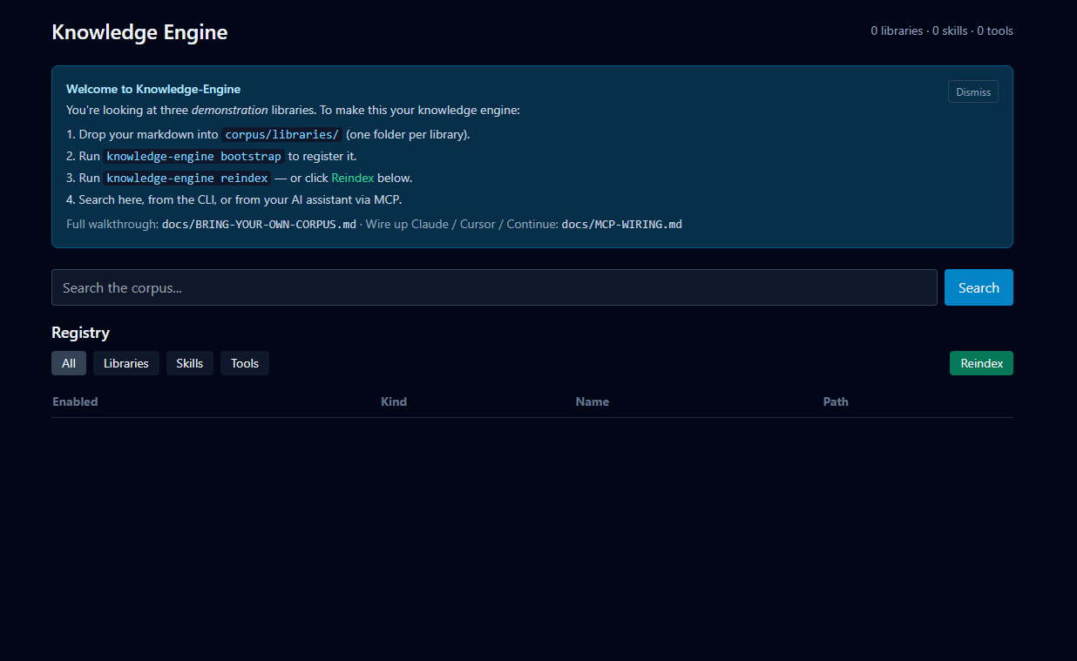Viewport: 1077px width, 661px height.
Task: Click the corpus/libraries/ code snippet
Action: pos(281,135)
